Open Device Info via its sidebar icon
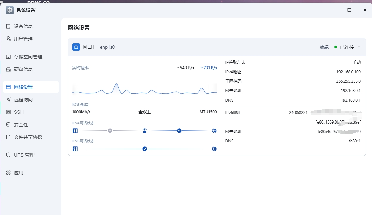This screenshot has width=372, height=215. pos(8,26)
